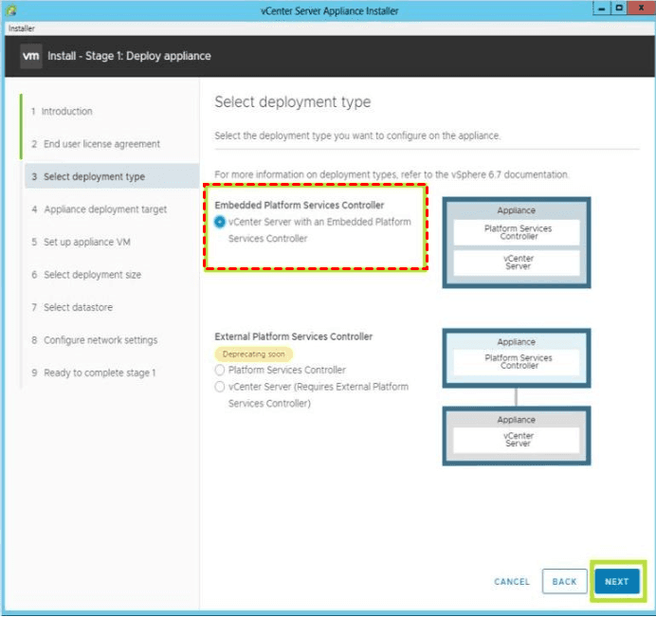Viewport: 656px width, 617px height.
Task: Open Ready to complete stage 1 step
Action: [94, 372]
